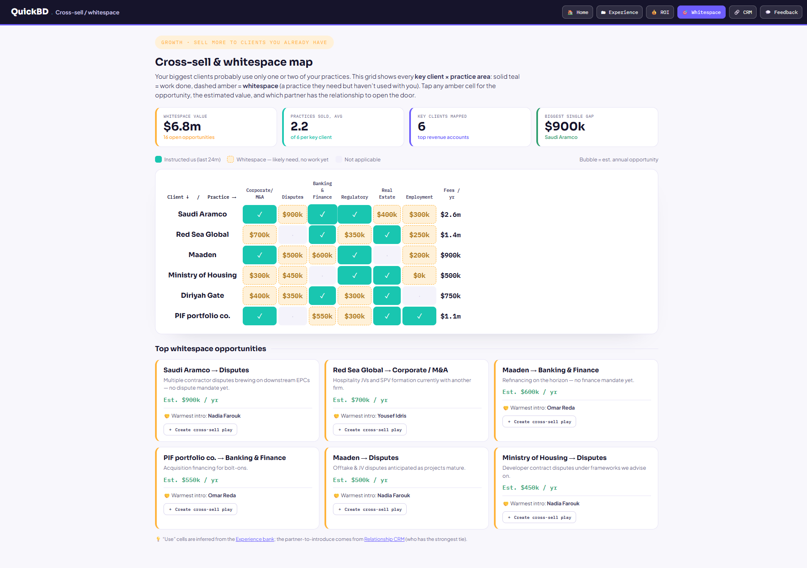
Task: Click the 'Whitespace value' $6.8m stat card
Action: [x=216, y=127]
